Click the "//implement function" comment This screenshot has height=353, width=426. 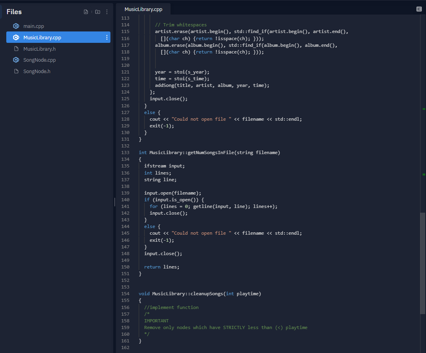(171, 307)
